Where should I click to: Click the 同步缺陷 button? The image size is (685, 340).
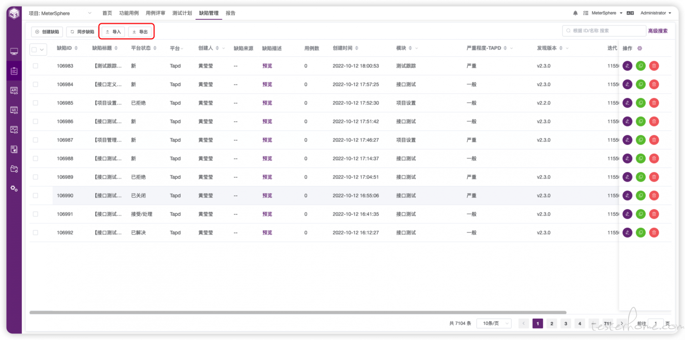pos(82,32)
